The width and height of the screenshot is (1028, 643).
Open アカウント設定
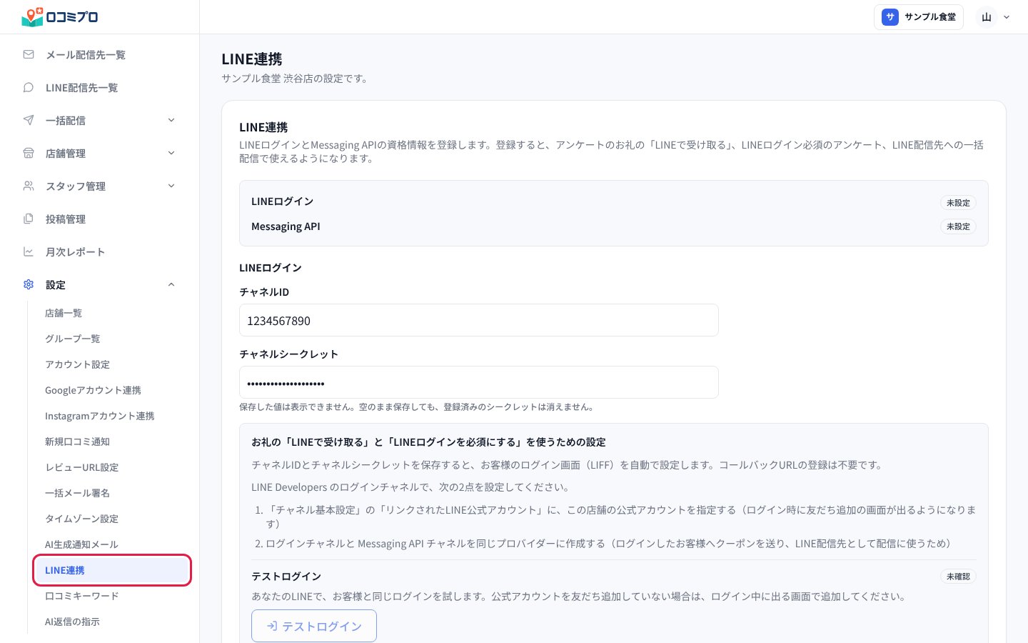(78, 364)
